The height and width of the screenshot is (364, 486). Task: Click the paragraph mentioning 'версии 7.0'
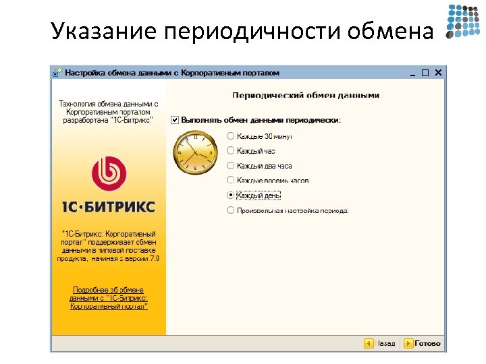(109, 246)
